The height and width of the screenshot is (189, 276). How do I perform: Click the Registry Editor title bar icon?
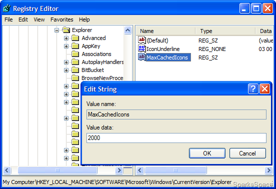[x=7, y=8]
